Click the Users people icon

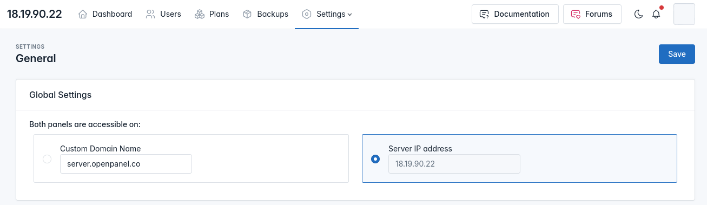[151, 14]
